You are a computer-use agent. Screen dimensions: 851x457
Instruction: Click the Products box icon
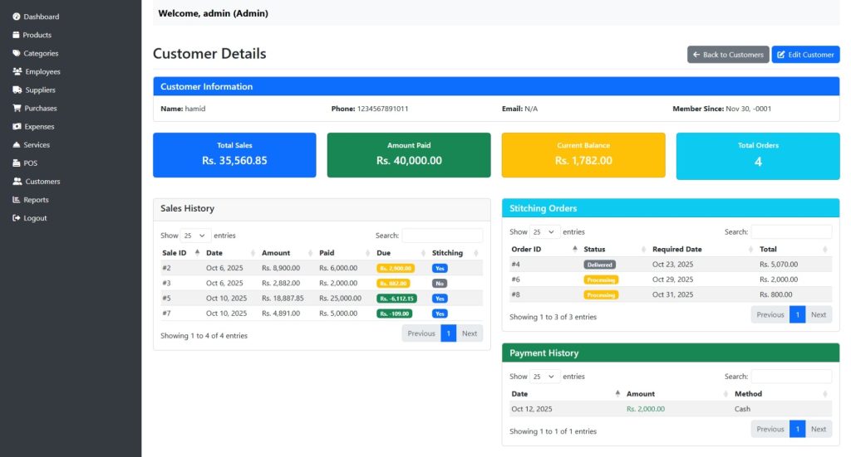[16, 35]
